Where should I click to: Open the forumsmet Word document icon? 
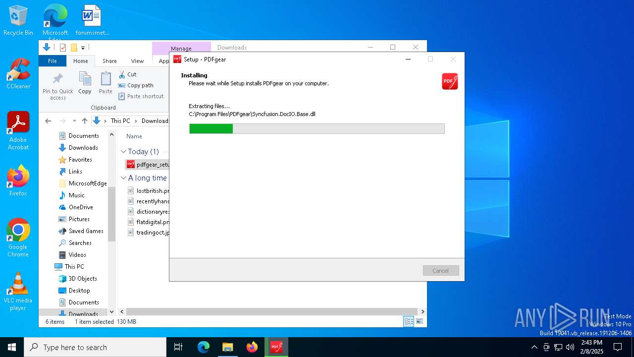click(x=92, y=20)
